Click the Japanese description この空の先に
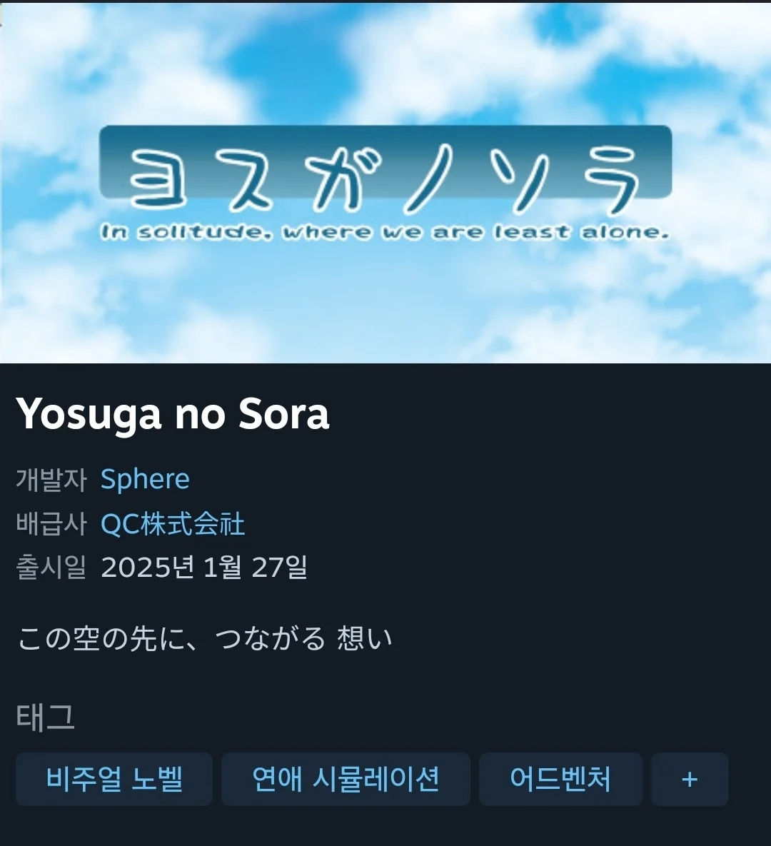Screen dimensions: 771x846 [x=204, y=638]
